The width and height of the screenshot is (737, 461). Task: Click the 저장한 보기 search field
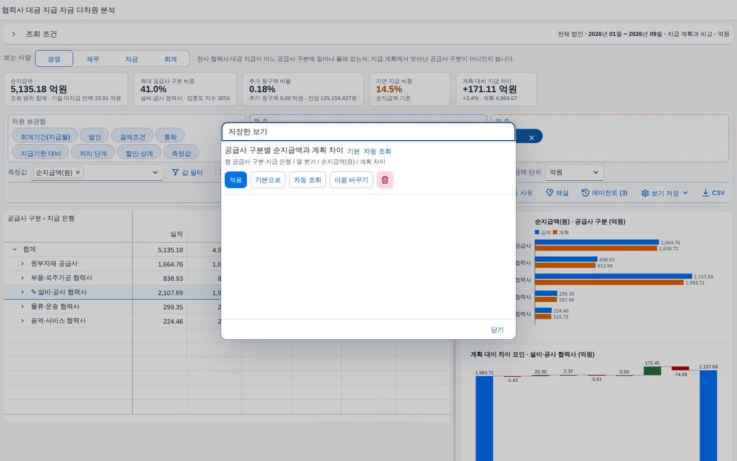click(x=368, y=132)
